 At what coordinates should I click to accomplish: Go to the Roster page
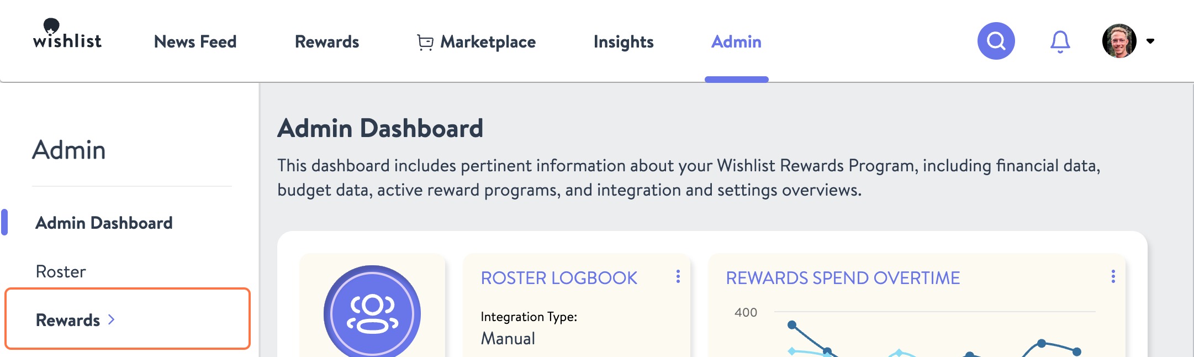[60, 271]
